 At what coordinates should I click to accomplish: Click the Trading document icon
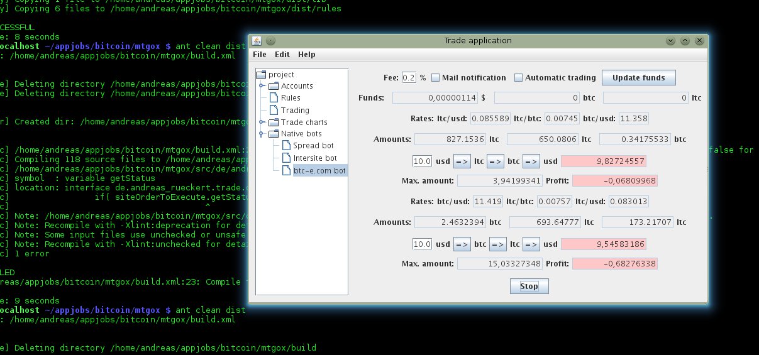pos(274,110)
